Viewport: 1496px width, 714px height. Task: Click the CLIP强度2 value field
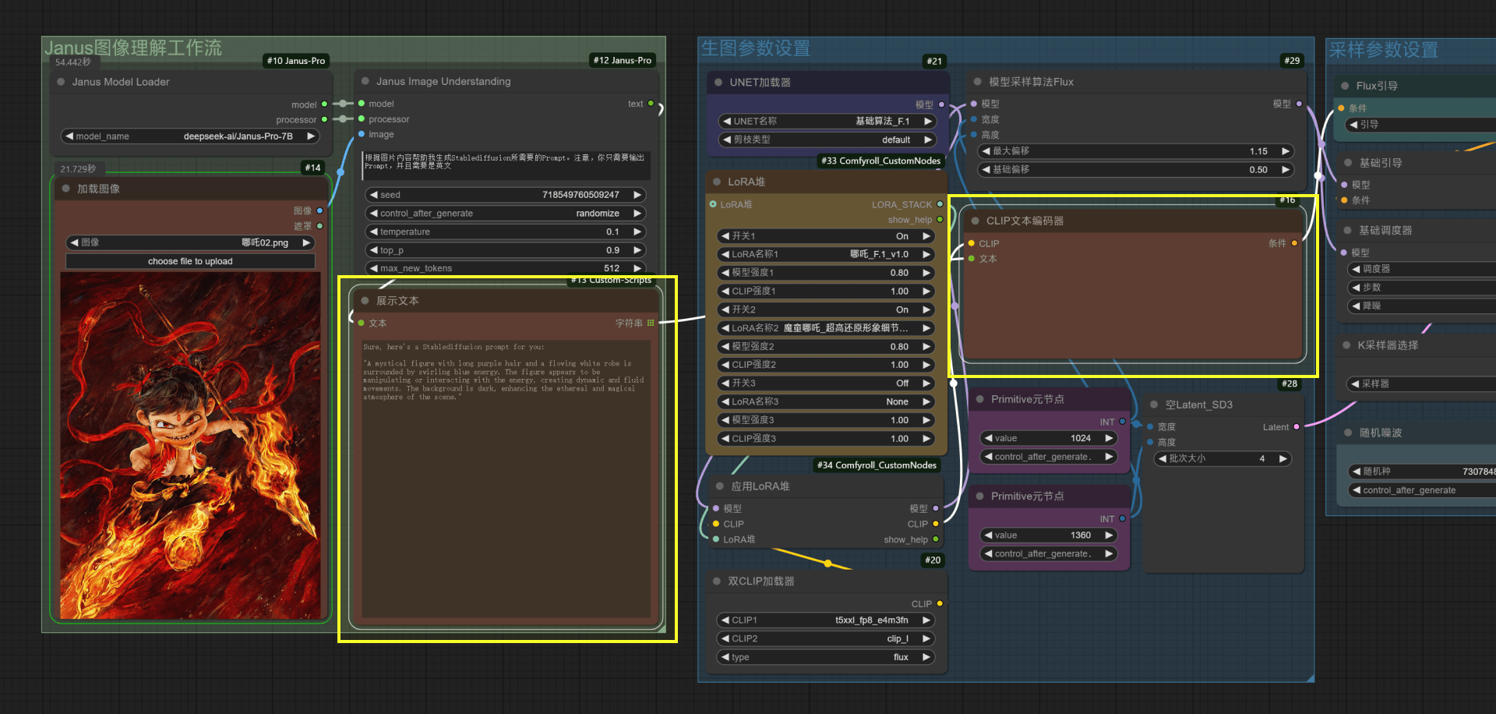825,365
